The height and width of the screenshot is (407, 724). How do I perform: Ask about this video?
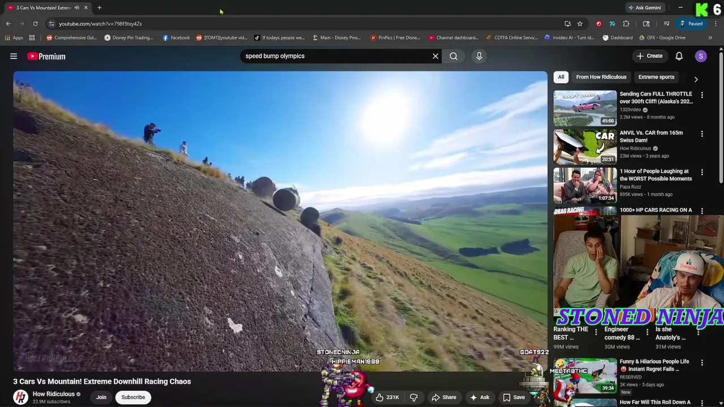(480, 397)
